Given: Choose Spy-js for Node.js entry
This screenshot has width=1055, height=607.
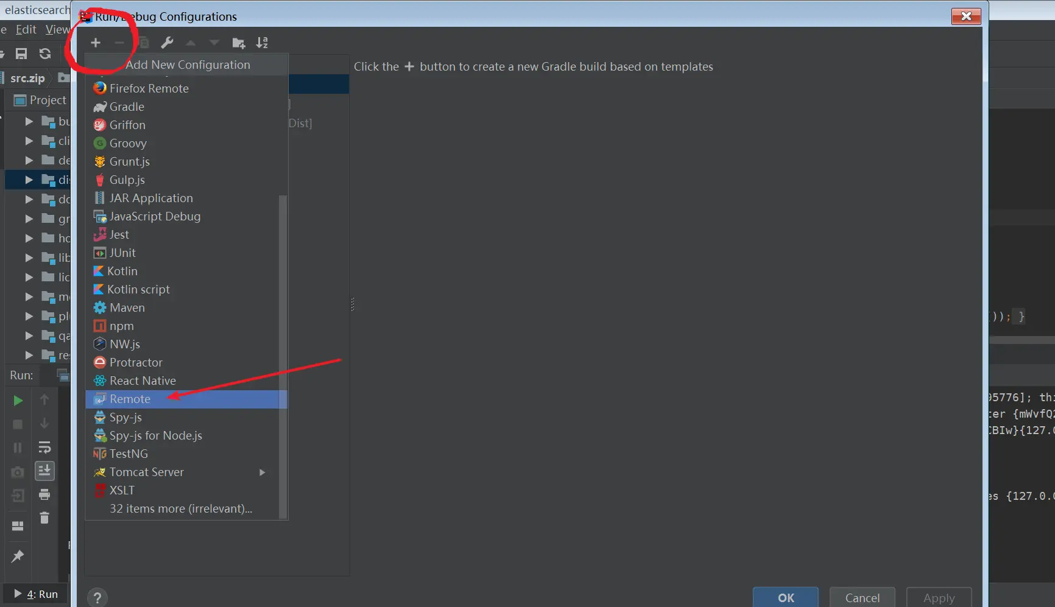Looking at the screenshot, I should tap(182, 435).
